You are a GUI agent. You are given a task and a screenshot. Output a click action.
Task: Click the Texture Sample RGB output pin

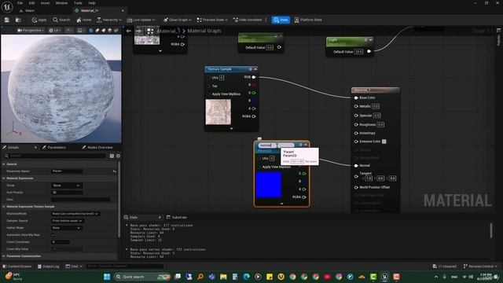254,77
